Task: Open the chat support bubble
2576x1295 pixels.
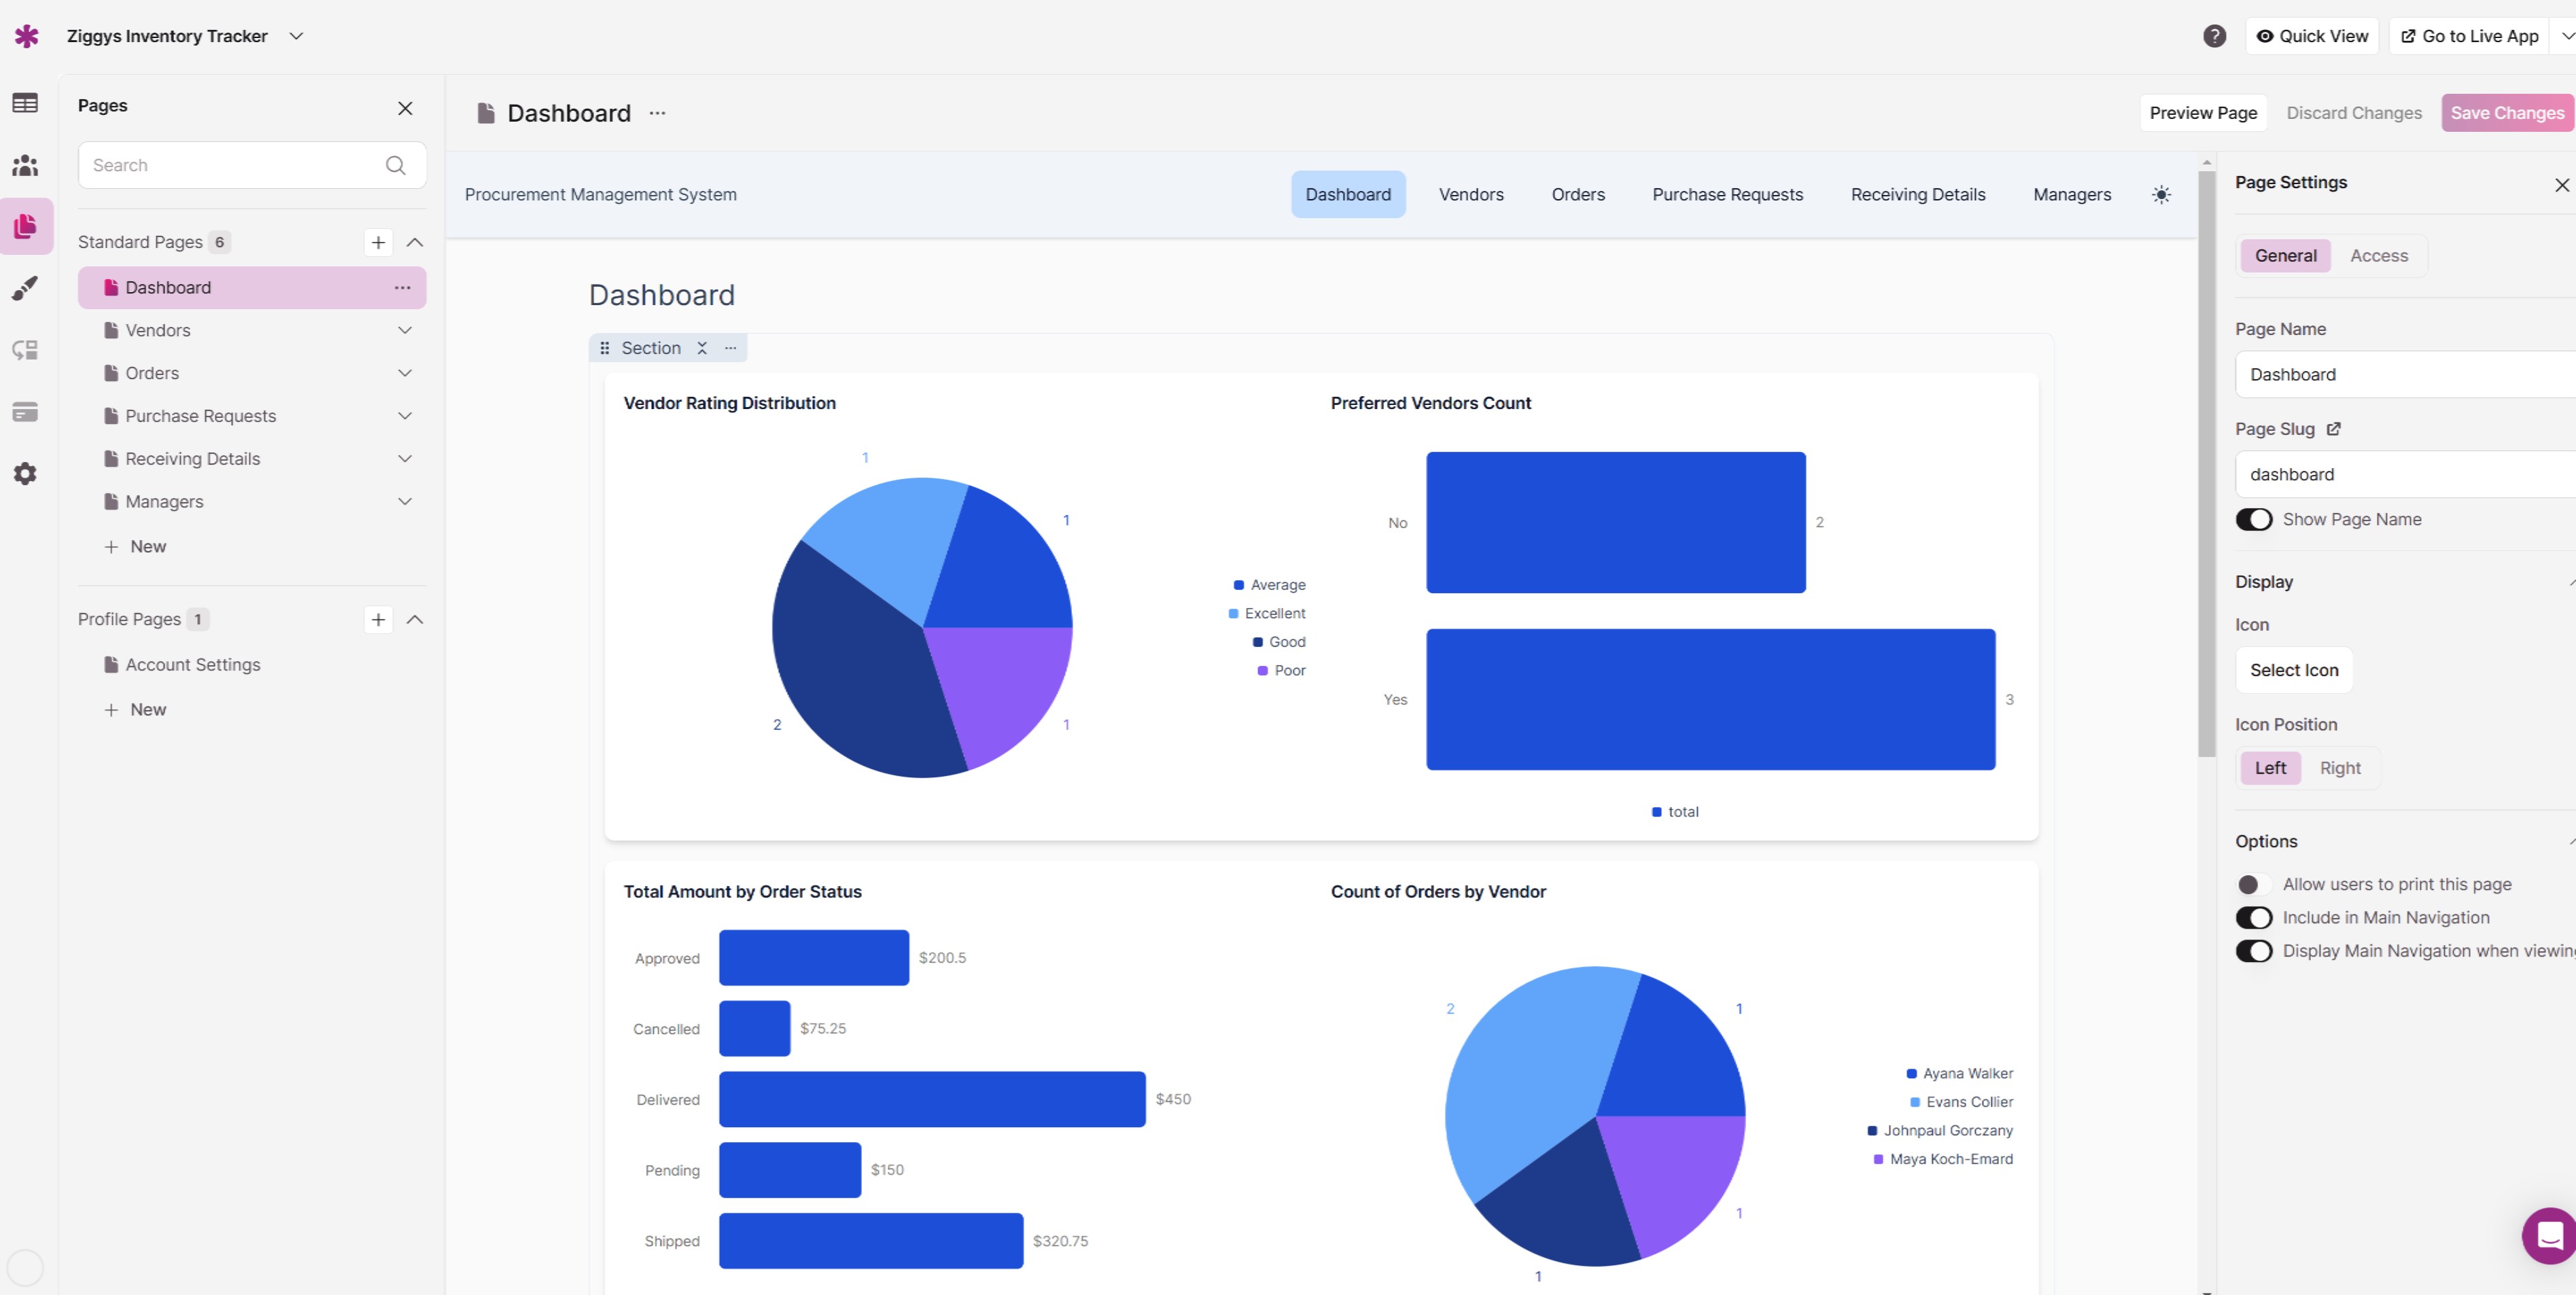Action: [x=2549, y=1236]
